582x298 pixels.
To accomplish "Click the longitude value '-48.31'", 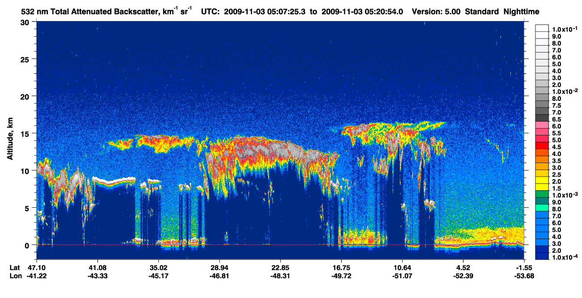I will click(x=280, y=276).
